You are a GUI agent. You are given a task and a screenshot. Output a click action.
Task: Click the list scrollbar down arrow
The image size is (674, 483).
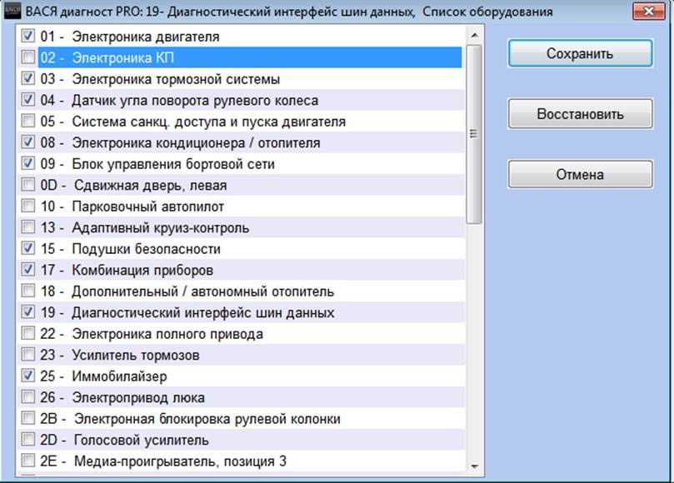[475, 466]
